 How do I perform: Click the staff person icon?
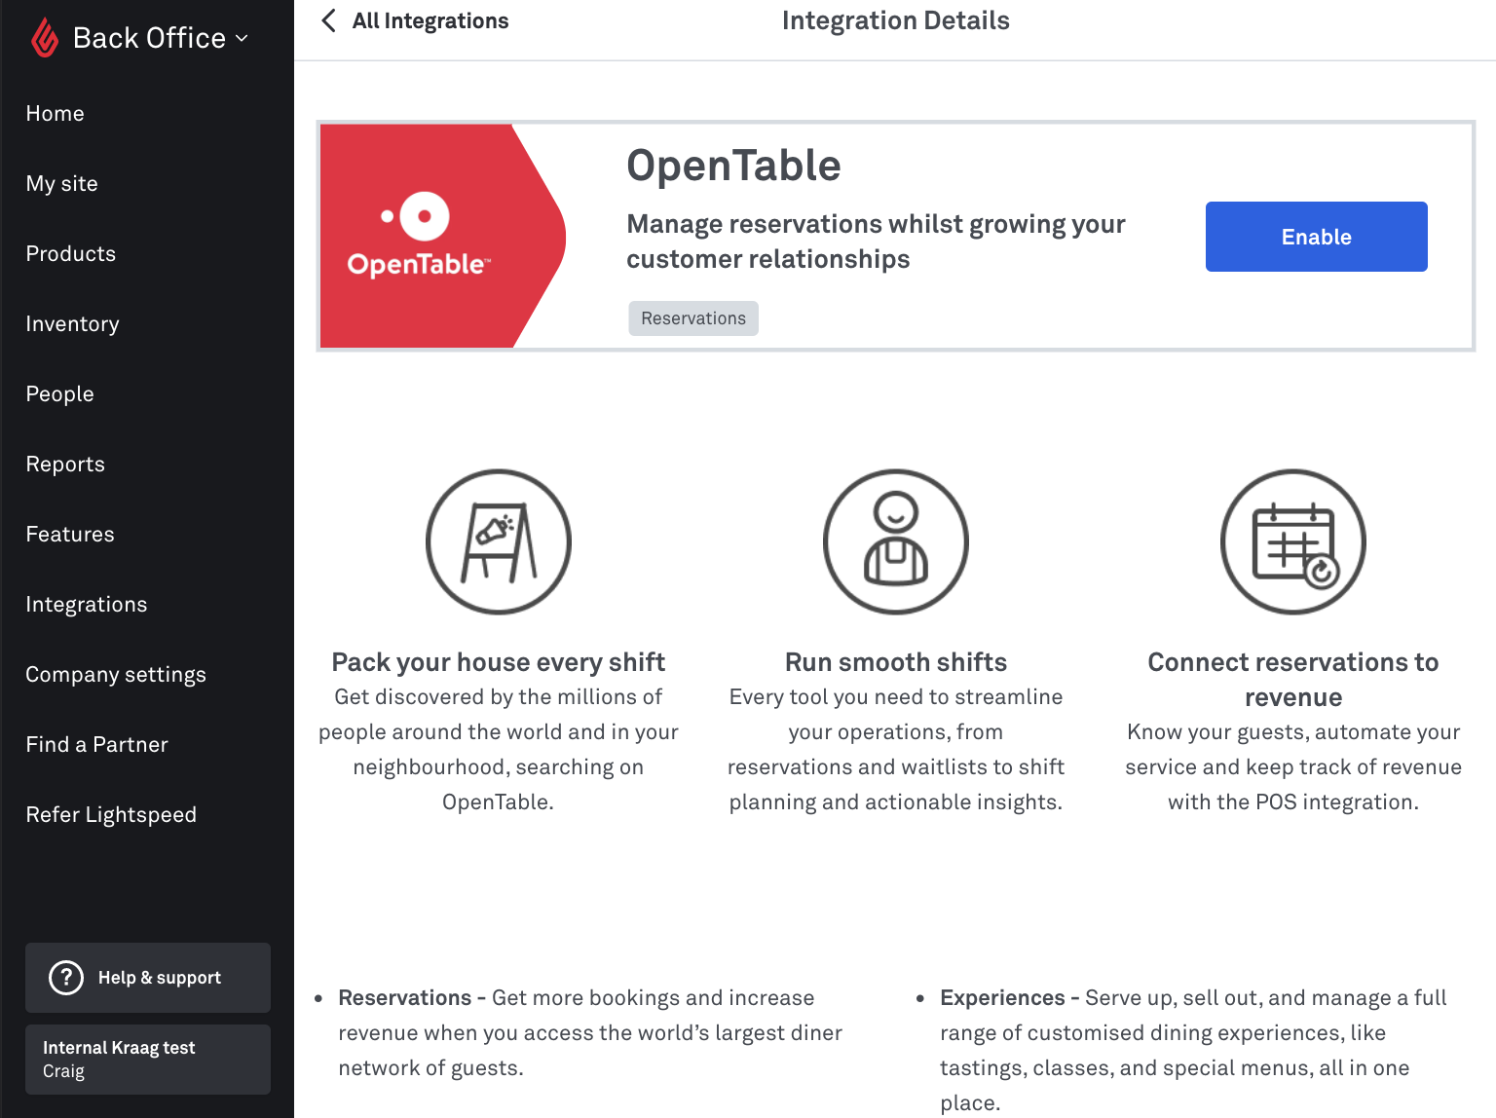(896, 542)
